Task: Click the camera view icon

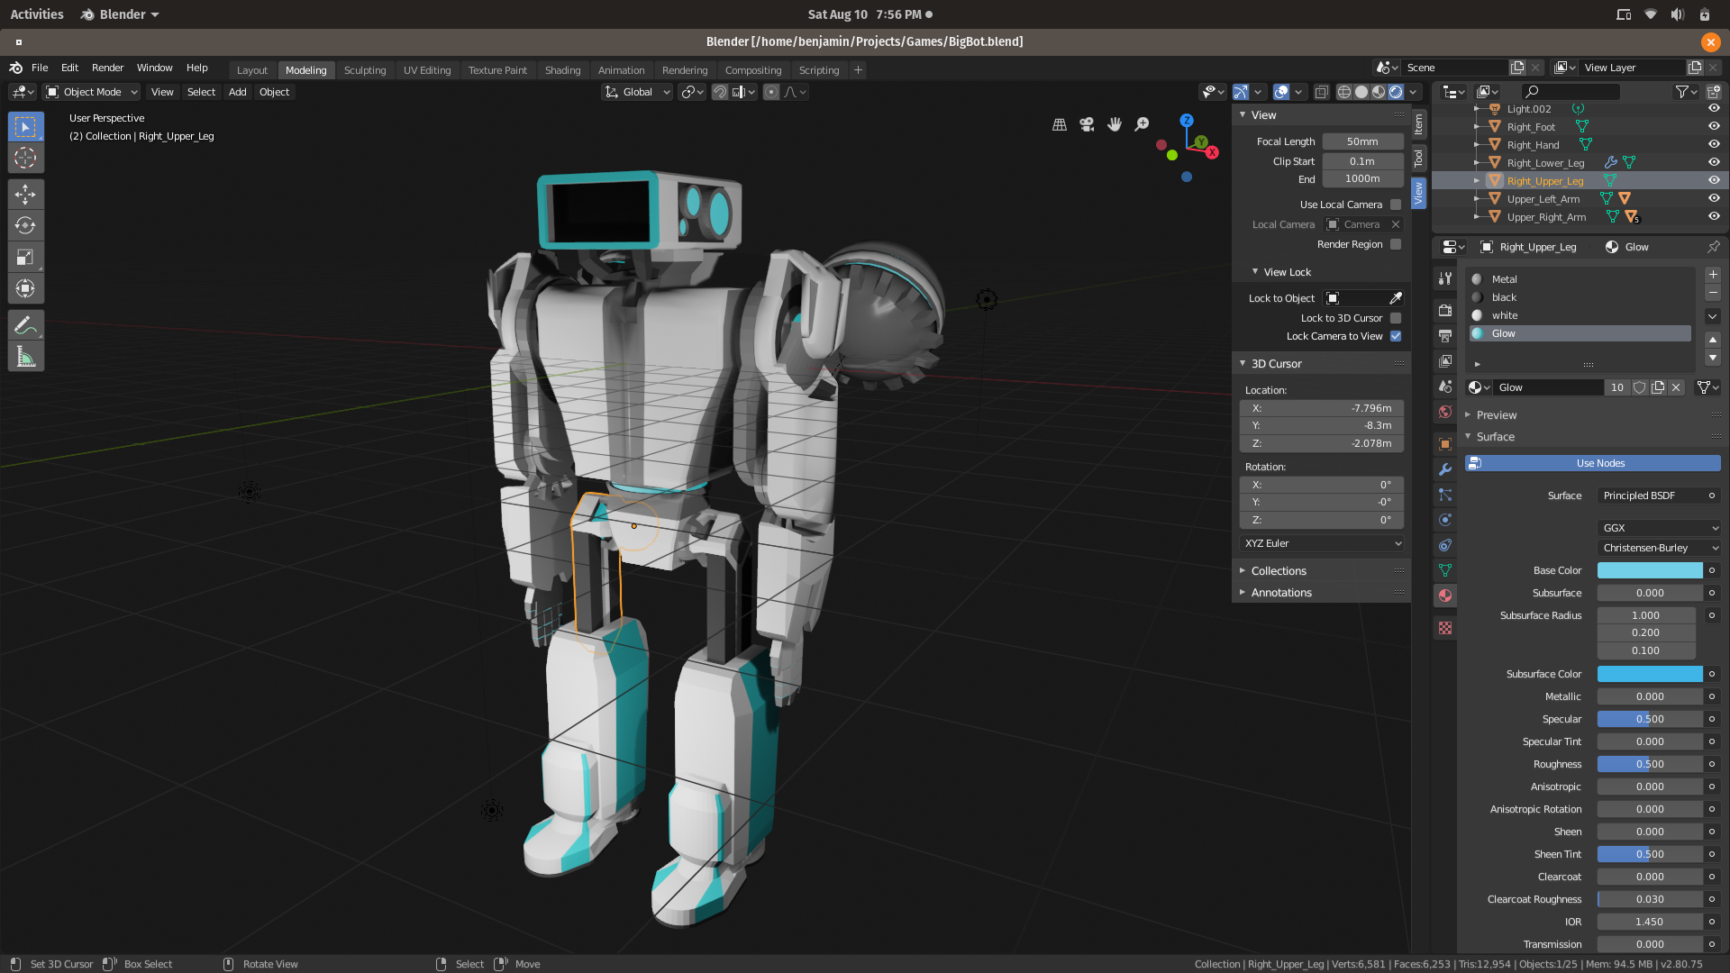Action: coord(1087,124)
